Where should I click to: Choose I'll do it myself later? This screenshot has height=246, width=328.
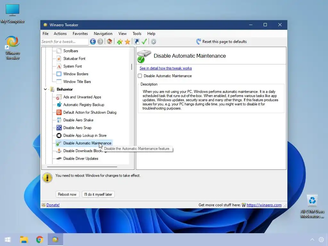click(x=98, y=194)
